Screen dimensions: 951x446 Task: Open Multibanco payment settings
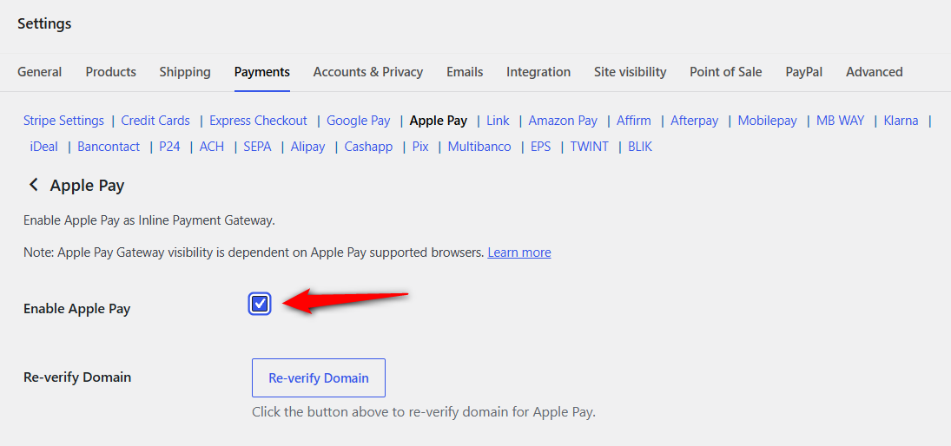point(479,147)
